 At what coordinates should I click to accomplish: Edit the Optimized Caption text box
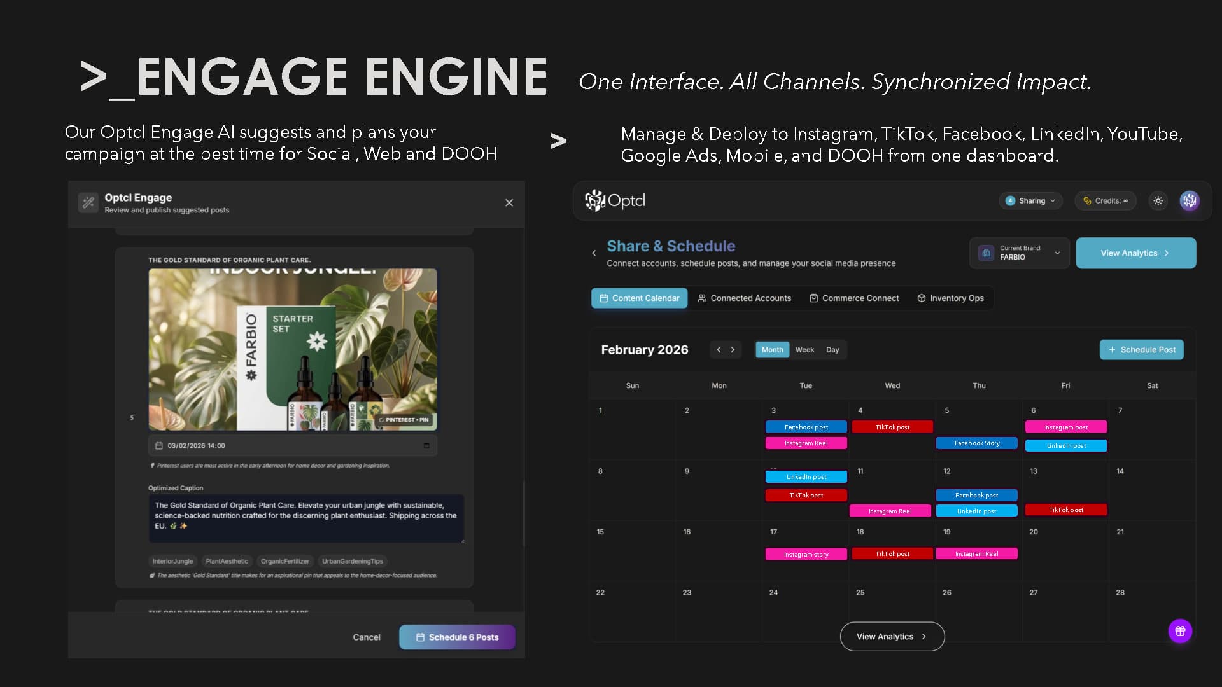(306, 518)
